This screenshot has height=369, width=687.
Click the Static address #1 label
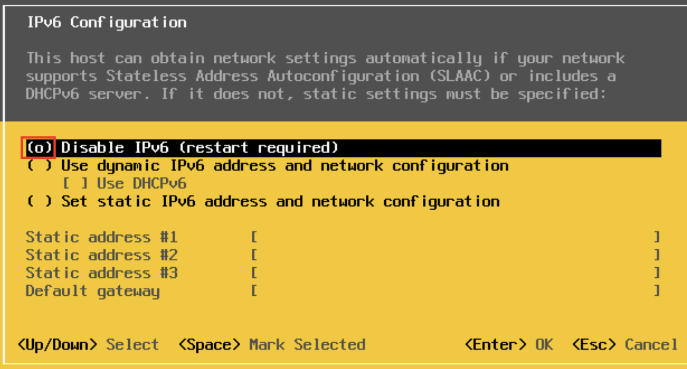click(x=102, y=237)
